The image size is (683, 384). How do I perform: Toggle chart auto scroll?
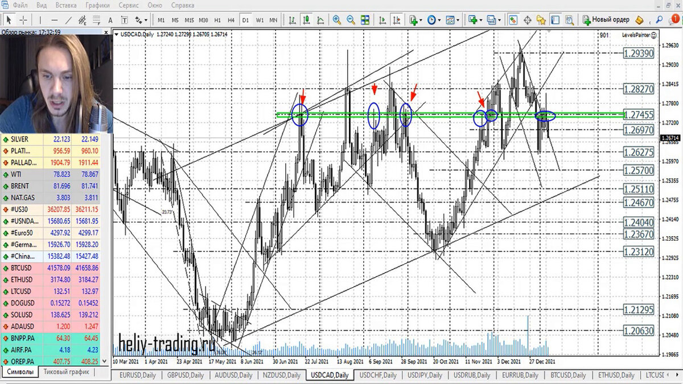(x=382, y=20)
